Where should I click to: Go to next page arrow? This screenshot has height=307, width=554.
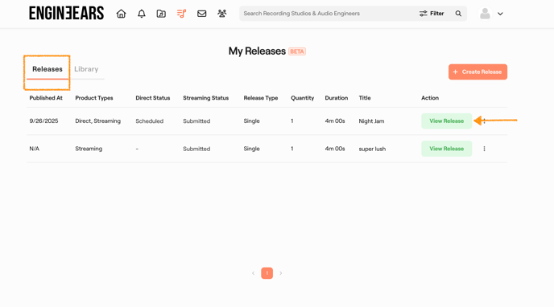[x=281, y=273]
